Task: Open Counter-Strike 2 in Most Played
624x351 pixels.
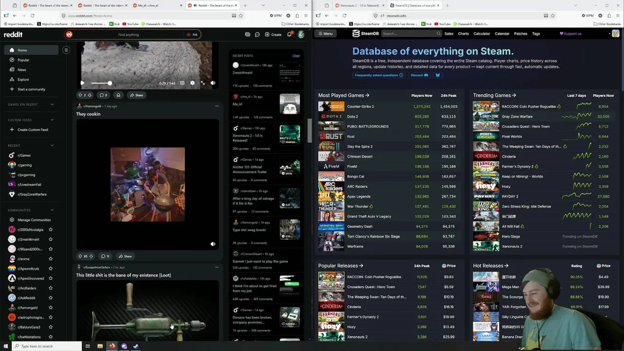Action: [x=360, y=106]
